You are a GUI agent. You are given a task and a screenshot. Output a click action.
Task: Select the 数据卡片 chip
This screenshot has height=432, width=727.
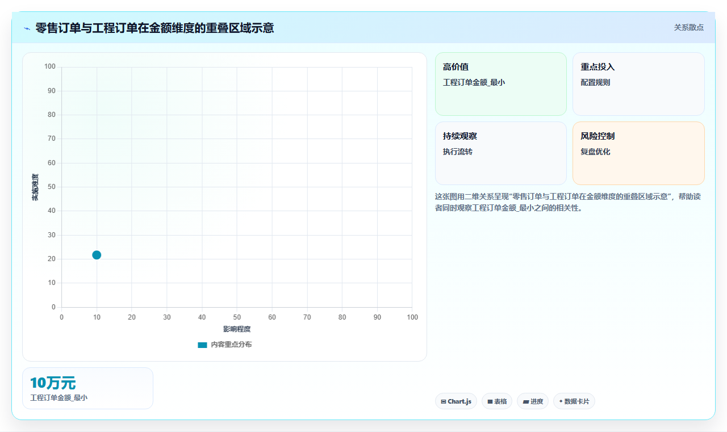[x=574, y=401]
